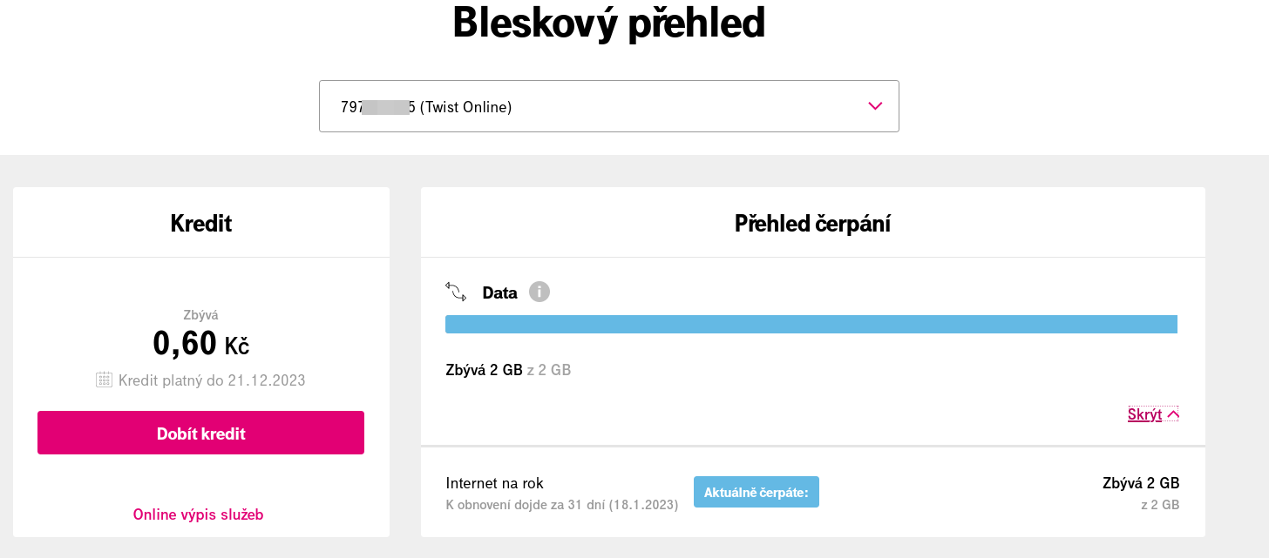Click Zbývá 2 GB in Internet na rok row

(1140, 483)
